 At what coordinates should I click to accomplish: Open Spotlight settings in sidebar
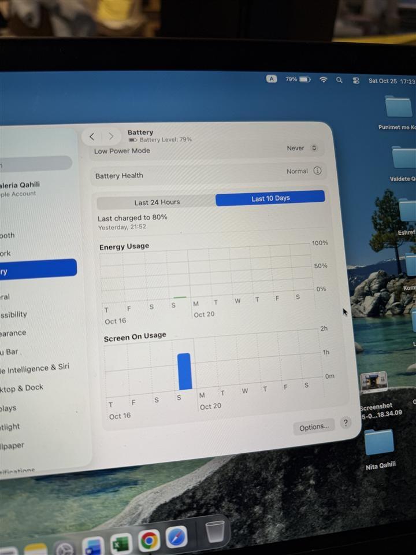10,427
